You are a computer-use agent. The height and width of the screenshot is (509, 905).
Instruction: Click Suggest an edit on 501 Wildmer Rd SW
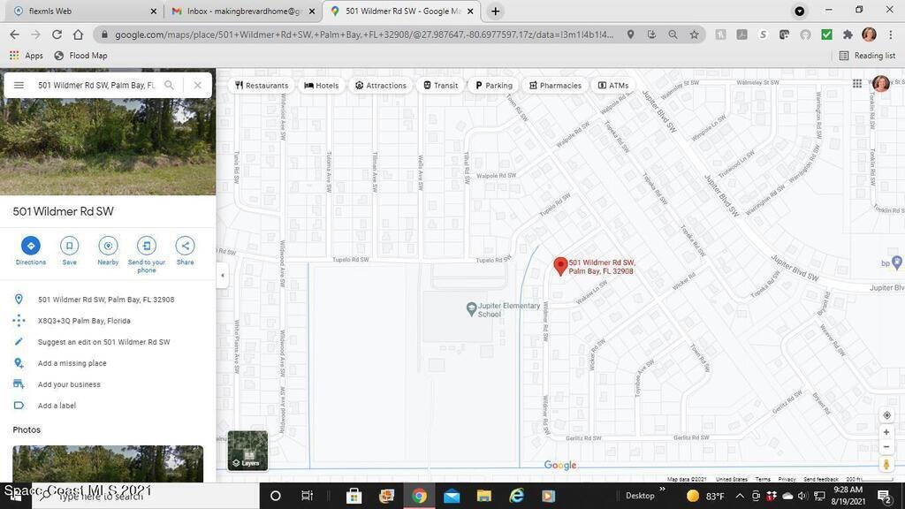[x=103, y=342]
